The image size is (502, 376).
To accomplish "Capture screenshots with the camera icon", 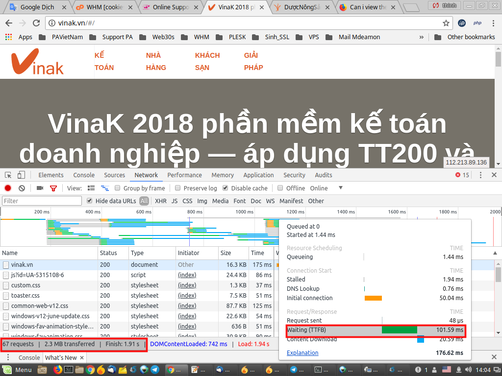I will pos(40,188).
